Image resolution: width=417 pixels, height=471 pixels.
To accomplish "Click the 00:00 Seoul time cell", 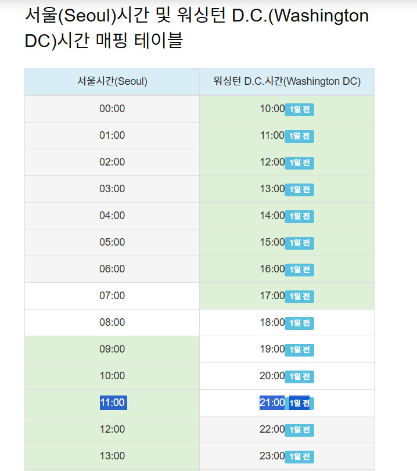I will [112, 109].
